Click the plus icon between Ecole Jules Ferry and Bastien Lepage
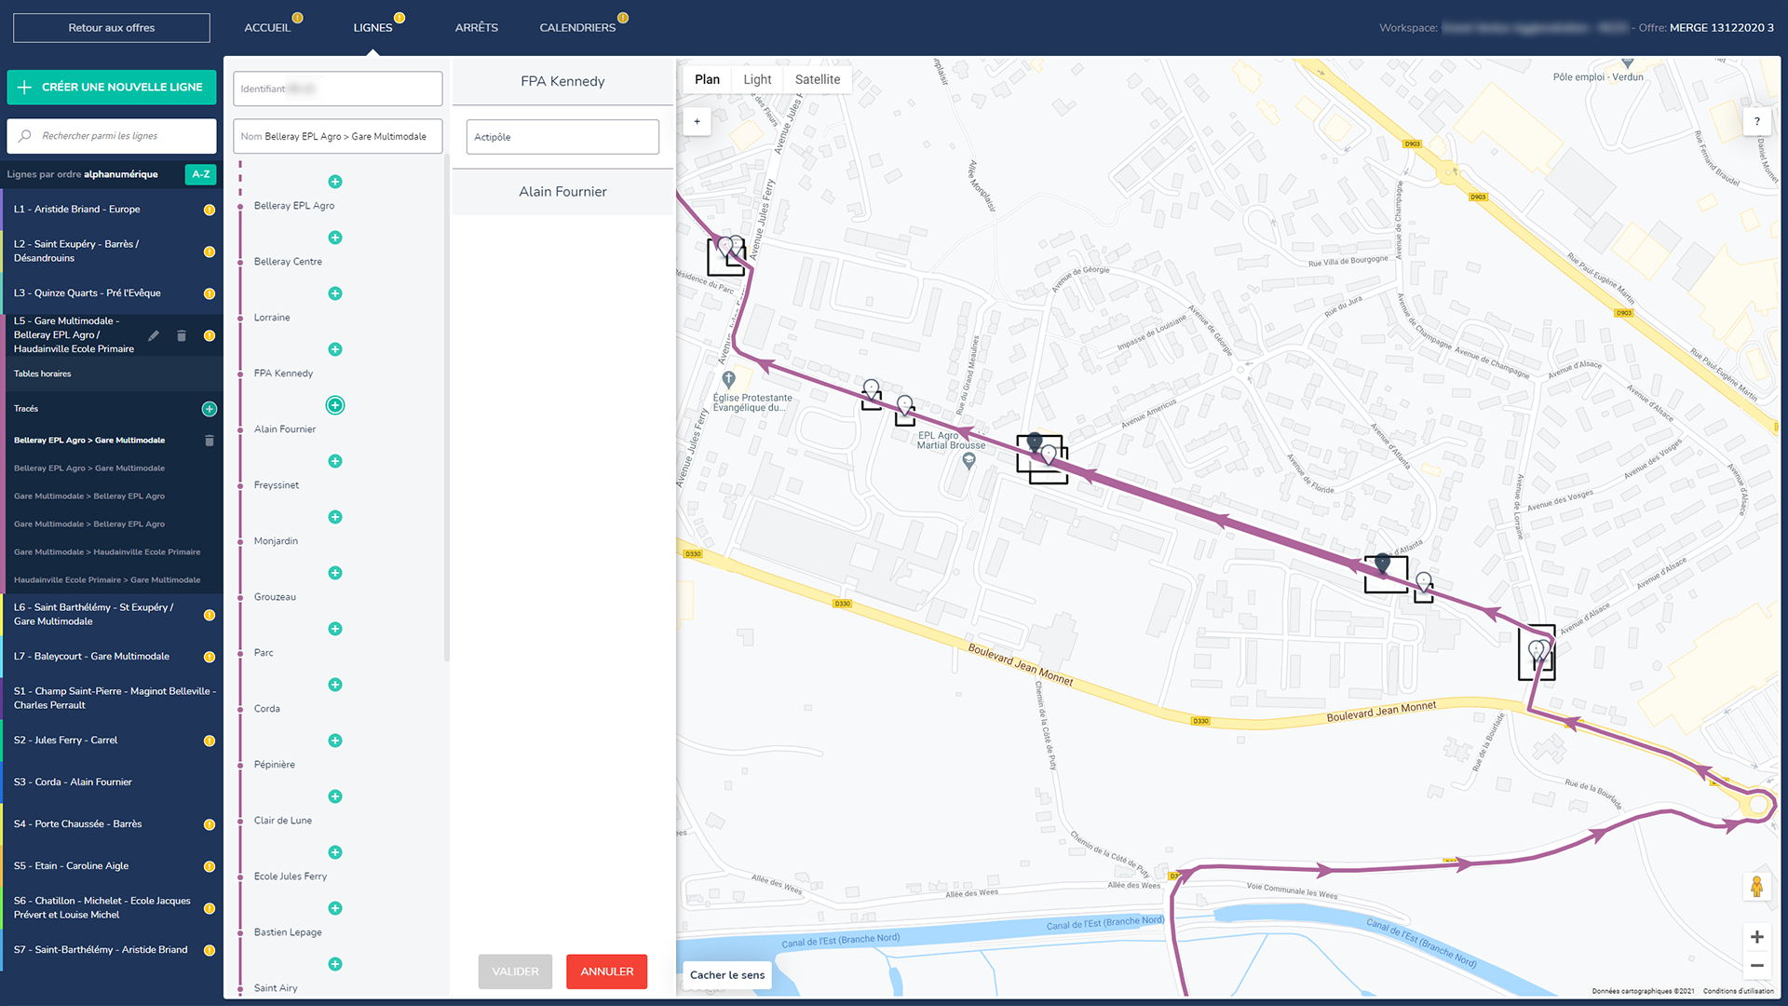Screen dimensions: 1788x1006 [x=335, y=908]
